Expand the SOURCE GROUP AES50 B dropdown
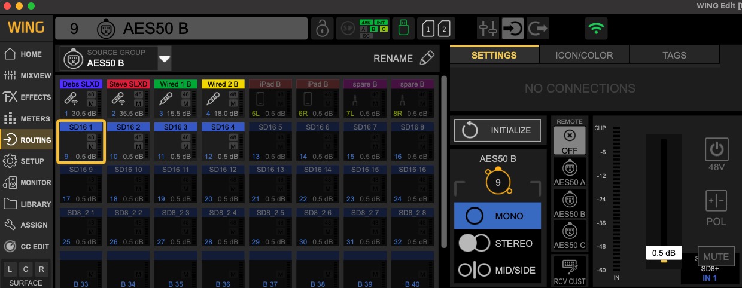 (165, 59)
